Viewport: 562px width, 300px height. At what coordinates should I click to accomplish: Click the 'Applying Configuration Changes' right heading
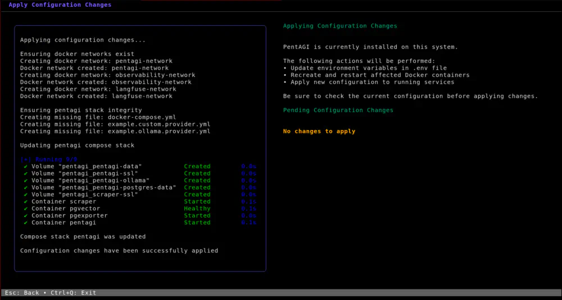click(340, 26)
